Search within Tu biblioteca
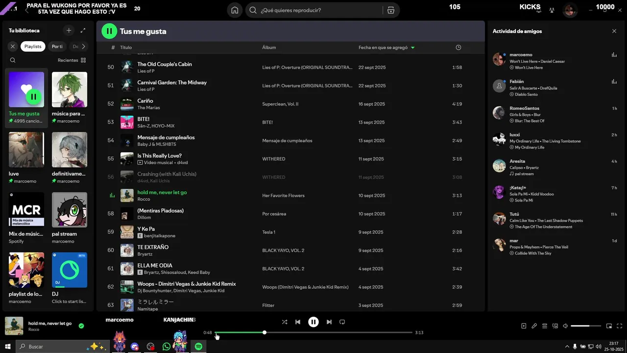Image resolution: width=627 pixels, height=353 pixels. [x=13, y=60]
